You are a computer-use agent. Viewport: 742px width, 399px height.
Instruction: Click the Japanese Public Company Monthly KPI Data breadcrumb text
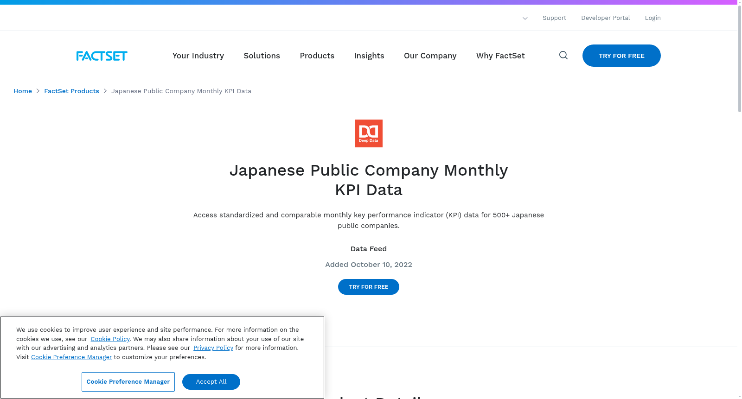tap(181, 91)
